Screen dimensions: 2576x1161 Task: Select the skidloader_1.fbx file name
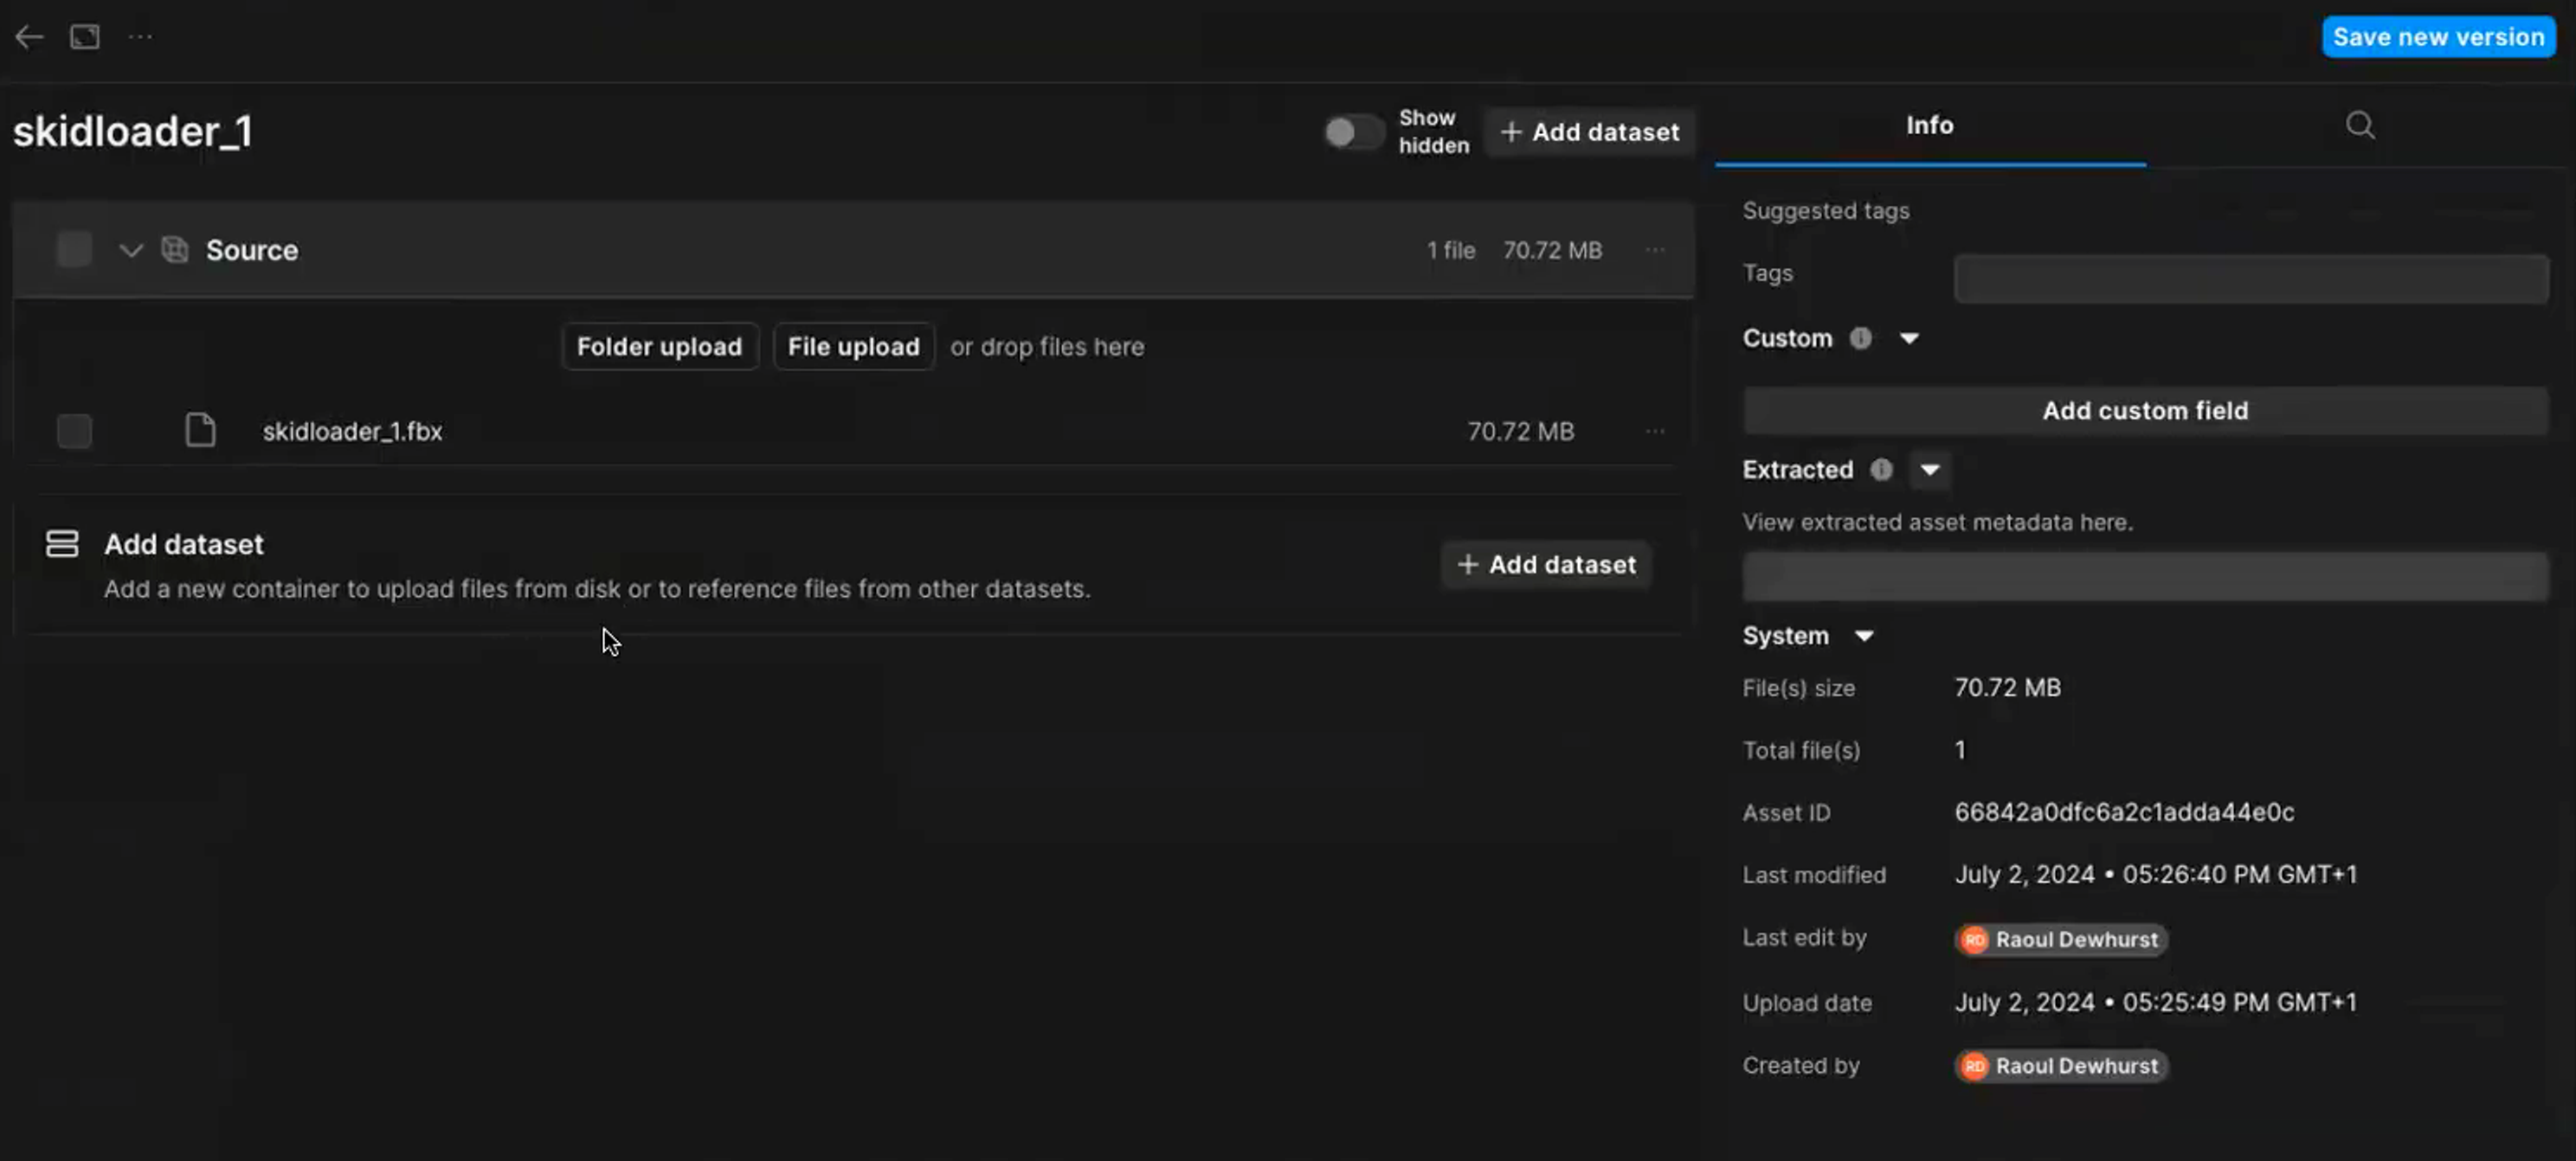click(x=352, y=432)
